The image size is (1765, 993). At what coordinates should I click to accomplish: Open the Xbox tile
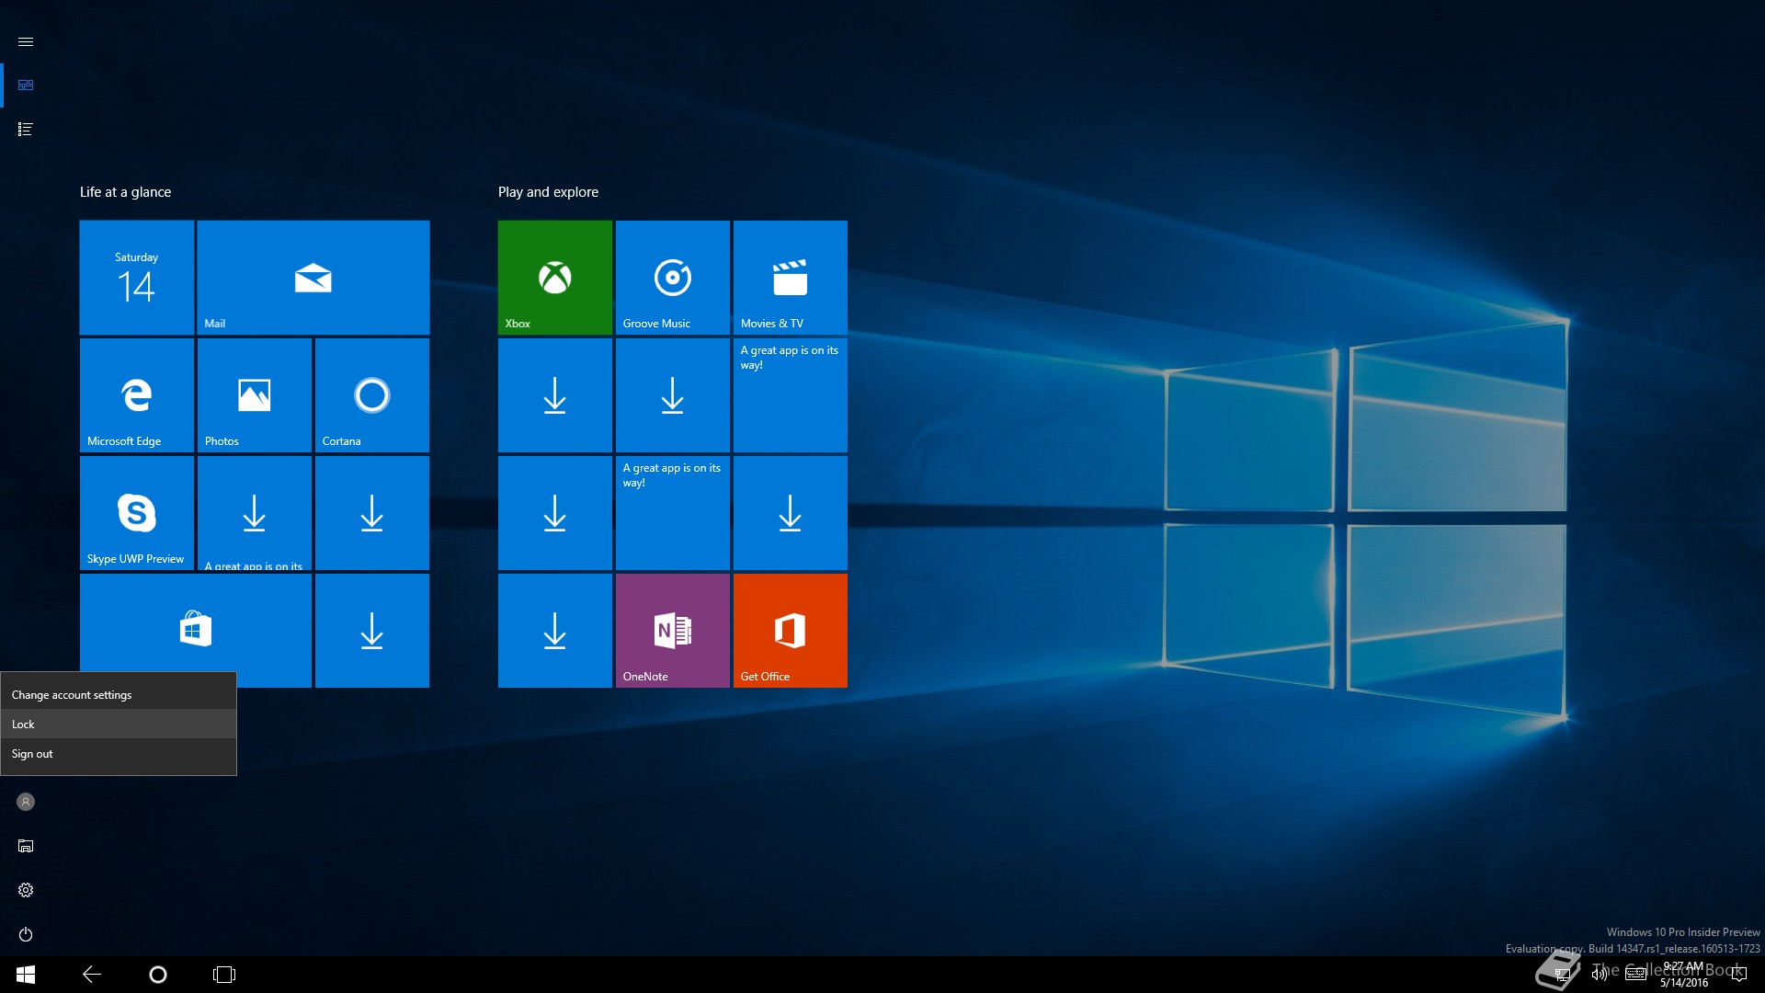click(x=555, y=278)
